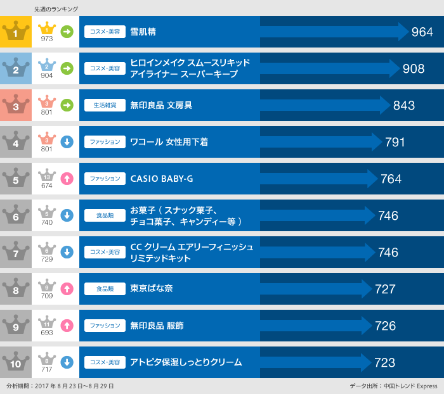Select the 食品類 tag next to 東京ばな奈
The width and height of the screenshot is (444, 394).
[x=104, y=289]
